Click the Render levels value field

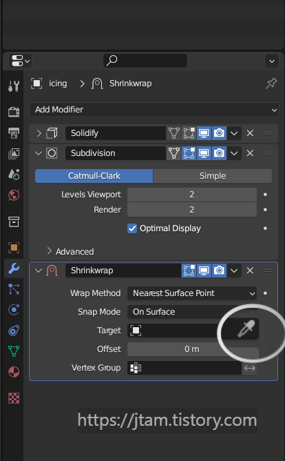coord(192,210)
